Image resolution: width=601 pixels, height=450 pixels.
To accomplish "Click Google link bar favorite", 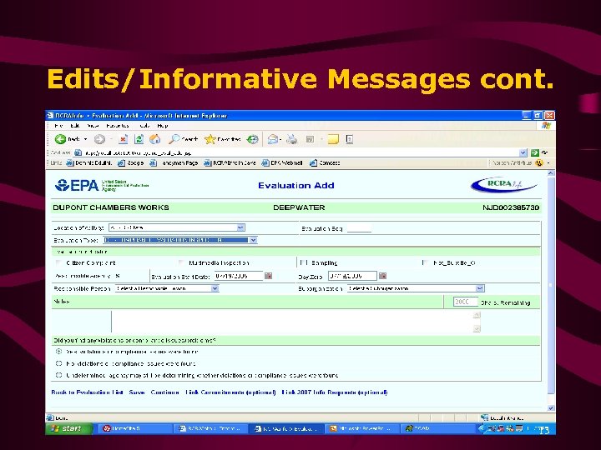I will [x=130, y=163].
